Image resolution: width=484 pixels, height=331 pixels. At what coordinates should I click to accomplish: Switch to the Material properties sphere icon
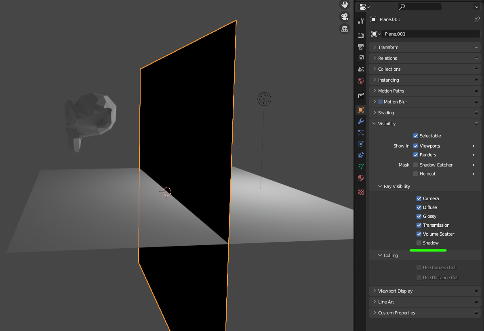(360, 178)
